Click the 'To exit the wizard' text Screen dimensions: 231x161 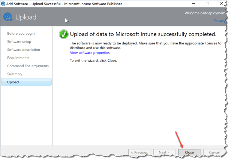[93, 61]
